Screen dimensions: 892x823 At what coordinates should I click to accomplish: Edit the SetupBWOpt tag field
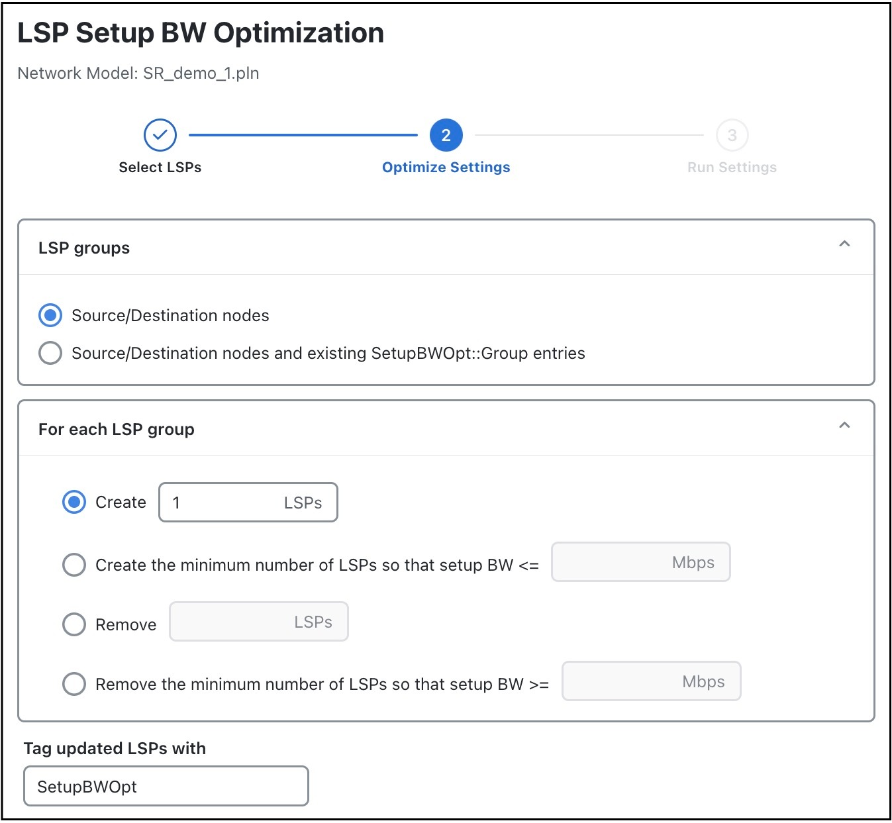pyautogui.click(x=165, y=786)
